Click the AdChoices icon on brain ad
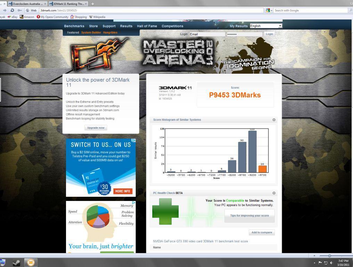The width and height of the screenshot is (353, 267). (134, 203)
